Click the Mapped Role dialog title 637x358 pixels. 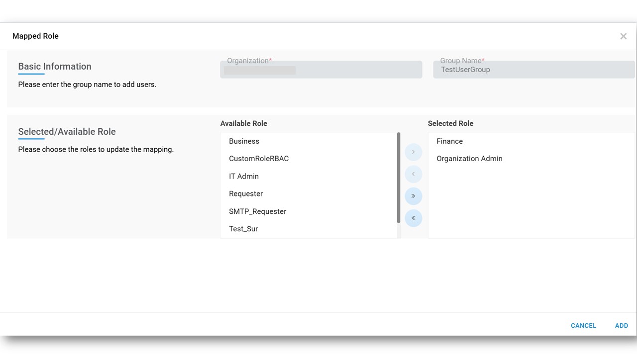35,36
